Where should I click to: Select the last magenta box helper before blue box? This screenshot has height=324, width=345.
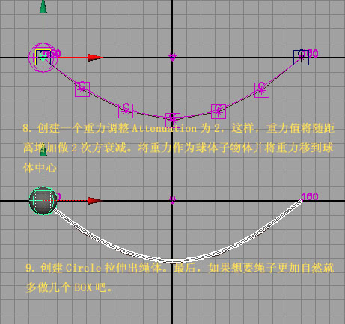point(262,90)
